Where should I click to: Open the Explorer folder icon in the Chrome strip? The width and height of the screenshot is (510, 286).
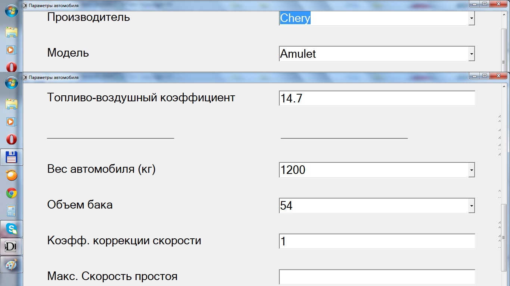(x=12, y=104)
